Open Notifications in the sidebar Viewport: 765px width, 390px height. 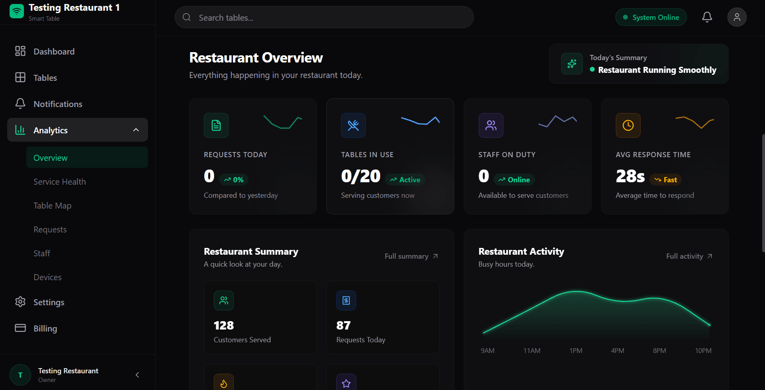[x=77, y=104]
